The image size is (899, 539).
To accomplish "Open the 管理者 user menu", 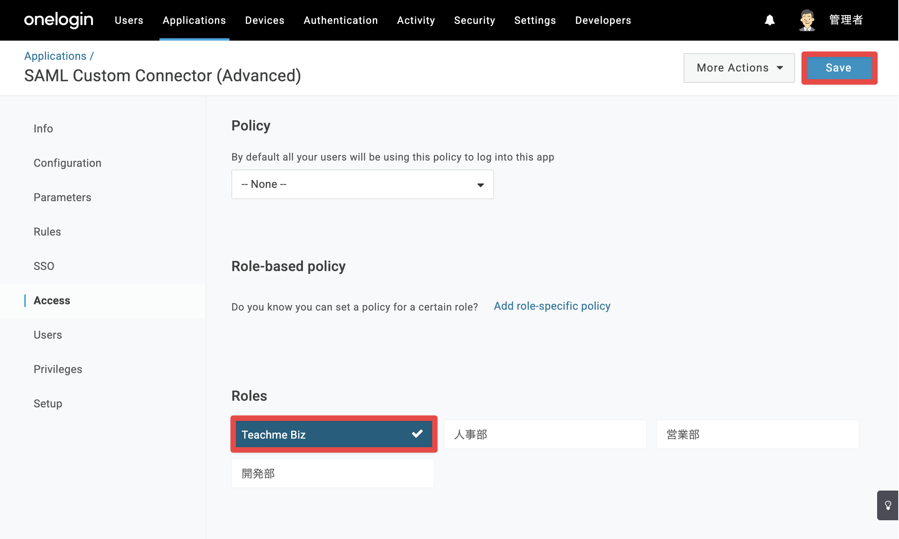I will click(x=846, y=20).
